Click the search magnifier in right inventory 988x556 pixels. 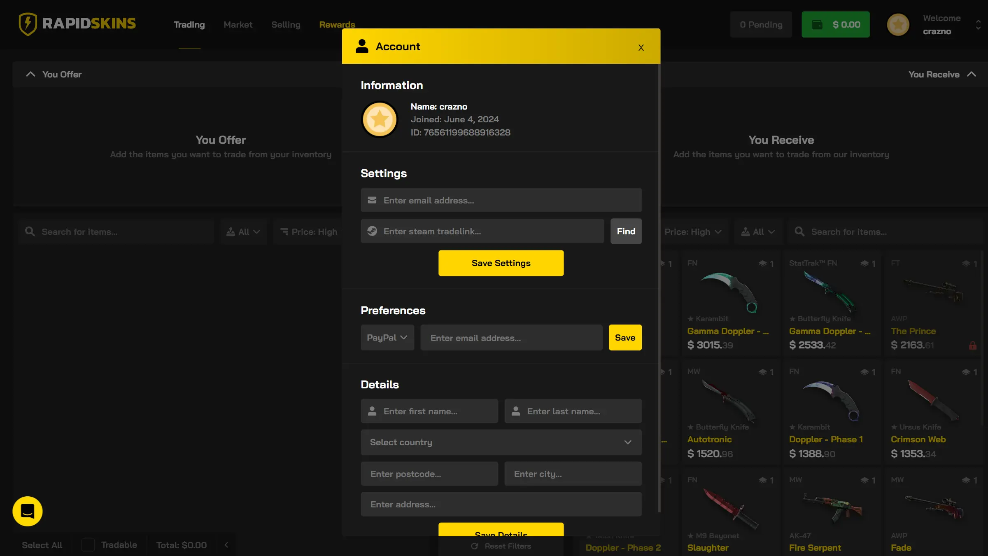coord(799,231)
